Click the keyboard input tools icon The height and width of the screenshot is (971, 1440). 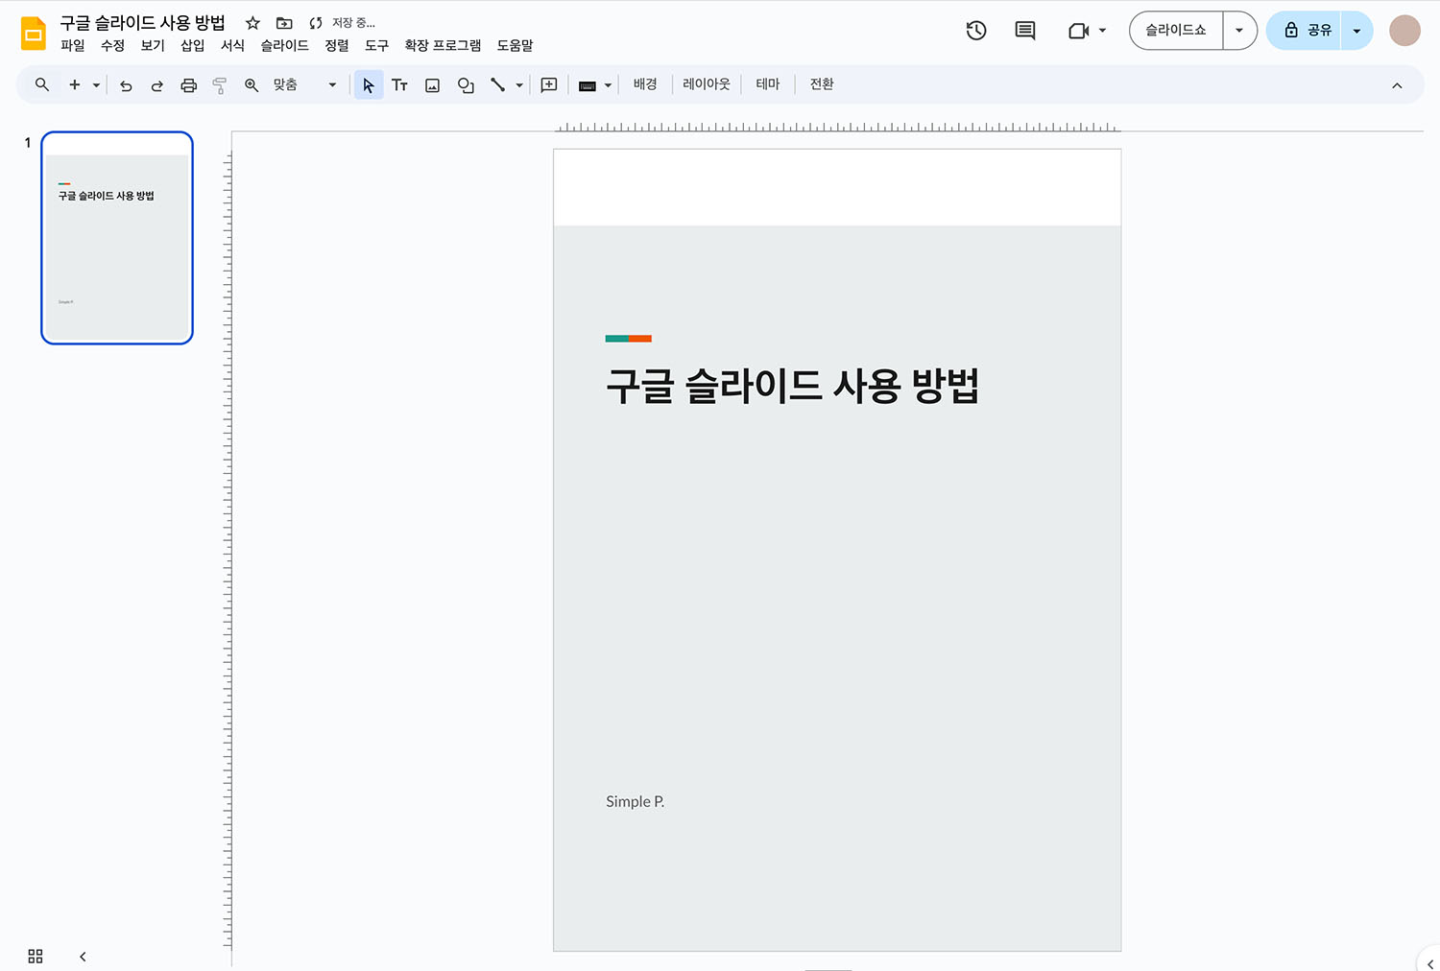pos(588,85)
